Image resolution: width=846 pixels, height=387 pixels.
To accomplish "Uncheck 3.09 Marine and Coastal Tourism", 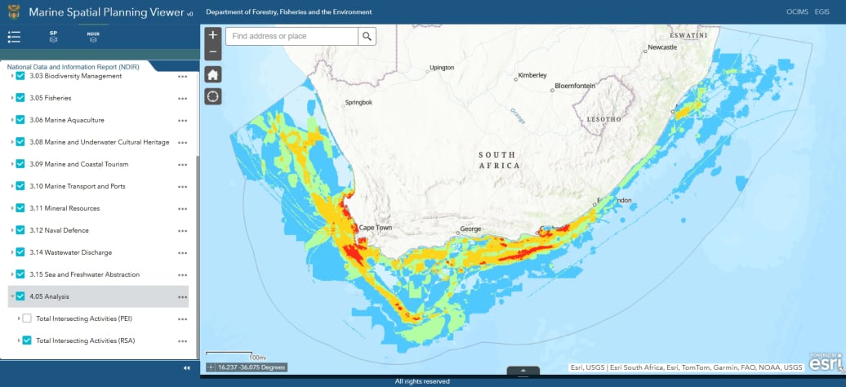I will 20,164.
